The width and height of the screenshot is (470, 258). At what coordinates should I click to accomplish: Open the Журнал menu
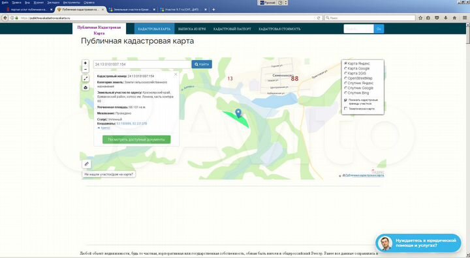tap(39, 3)
